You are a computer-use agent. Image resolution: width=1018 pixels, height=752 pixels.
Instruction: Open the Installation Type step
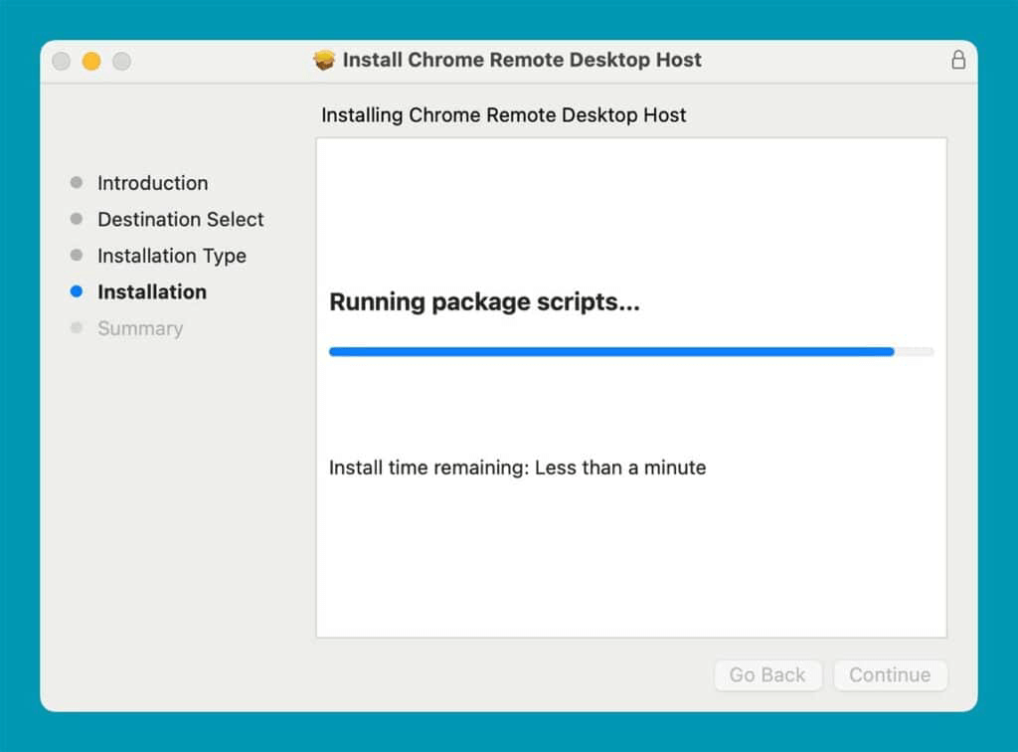tap(171, 256)
